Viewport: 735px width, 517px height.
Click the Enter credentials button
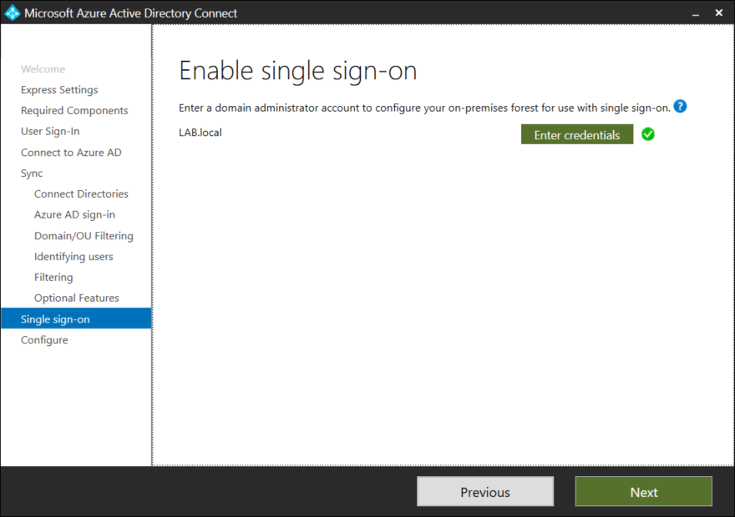pos(577,135)
